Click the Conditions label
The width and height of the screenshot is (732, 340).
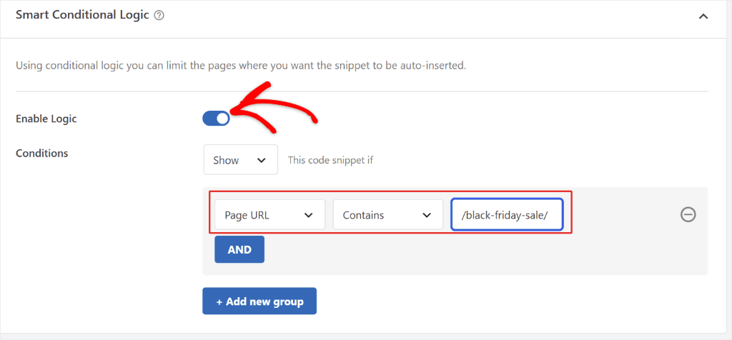[42, 153]
